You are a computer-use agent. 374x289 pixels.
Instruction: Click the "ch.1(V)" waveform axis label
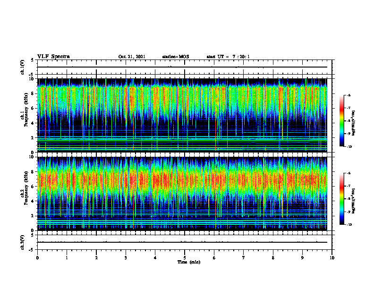coord(22,67)
